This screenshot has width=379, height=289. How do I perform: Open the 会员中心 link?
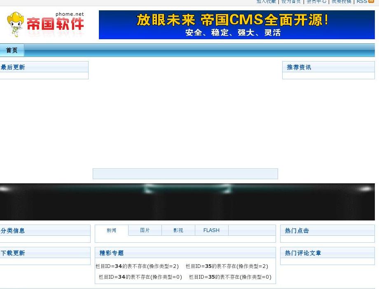[316, 1]
